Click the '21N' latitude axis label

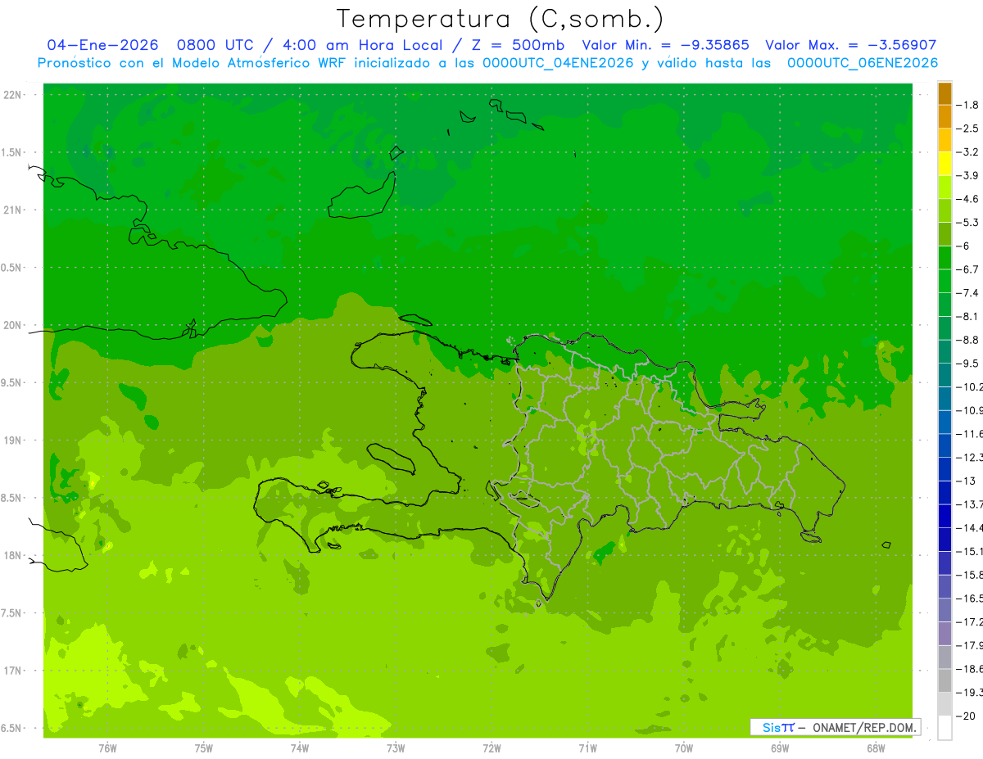pyautogui.click(x=13, y=210)
